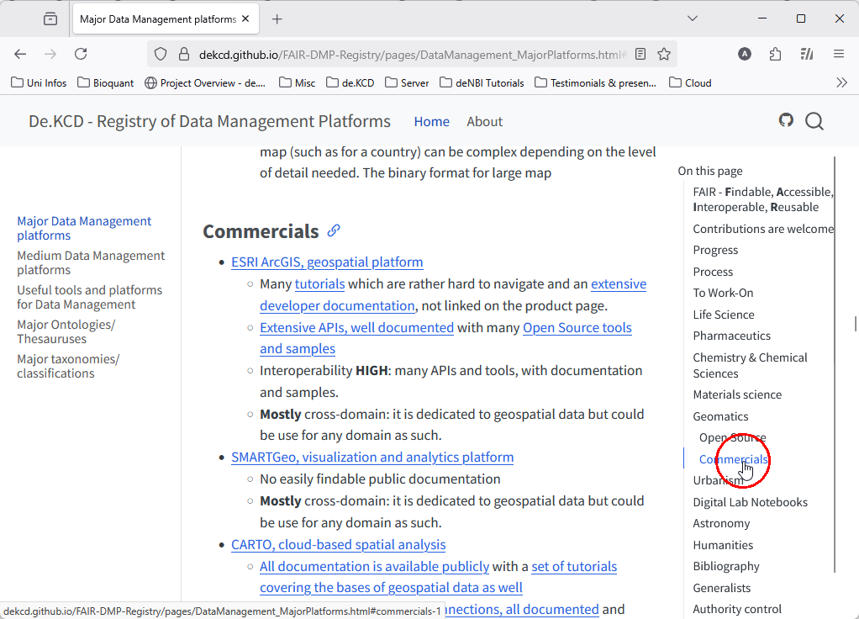The image size is (859, 619).
Task: Open the Firefox extensions puzzle icon
Action: pyautogui.click(x=775, y=53)
